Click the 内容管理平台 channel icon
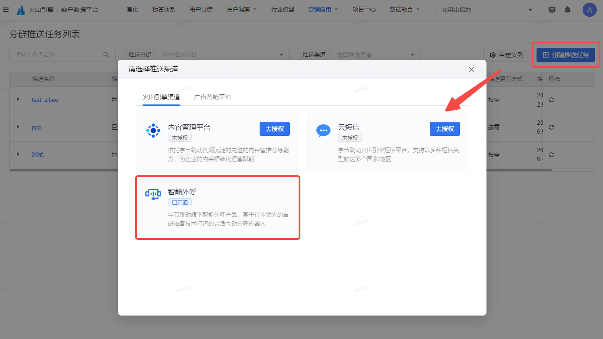 tap(153, 131)
